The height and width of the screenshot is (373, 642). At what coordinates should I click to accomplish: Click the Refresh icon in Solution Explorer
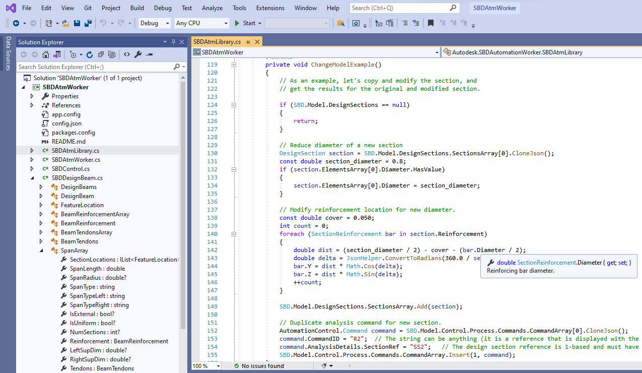(x=90, y=54)
